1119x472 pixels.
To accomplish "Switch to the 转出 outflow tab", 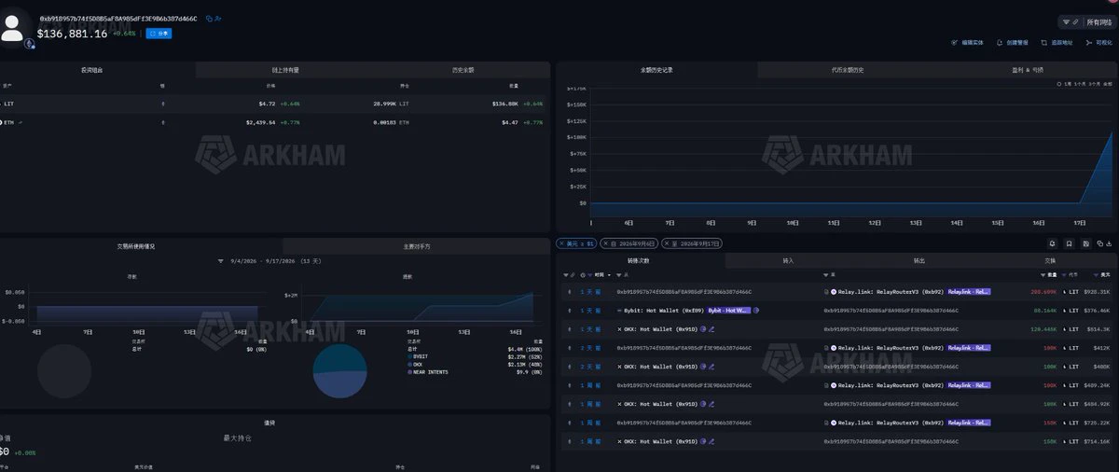I will (x=919, y=260).
